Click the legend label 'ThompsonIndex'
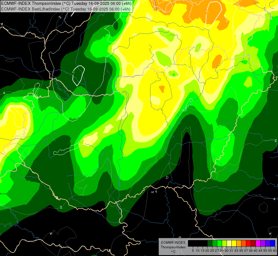The width and height of the screenshot is (278, 256). point(173,247)
